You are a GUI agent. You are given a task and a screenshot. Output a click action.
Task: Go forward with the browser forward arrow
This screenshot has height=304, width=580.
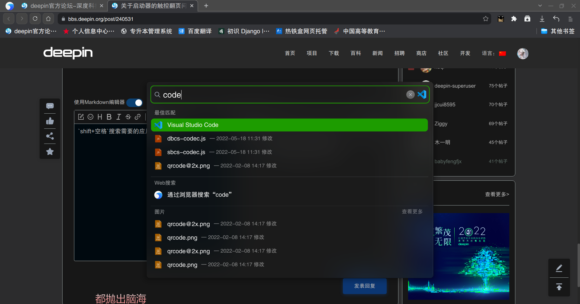coord(22,19)
